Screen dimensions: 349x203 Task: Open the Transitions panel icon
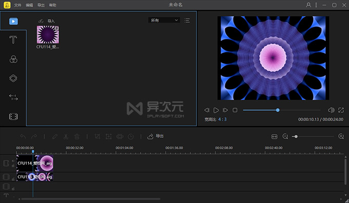pos(13,97)
